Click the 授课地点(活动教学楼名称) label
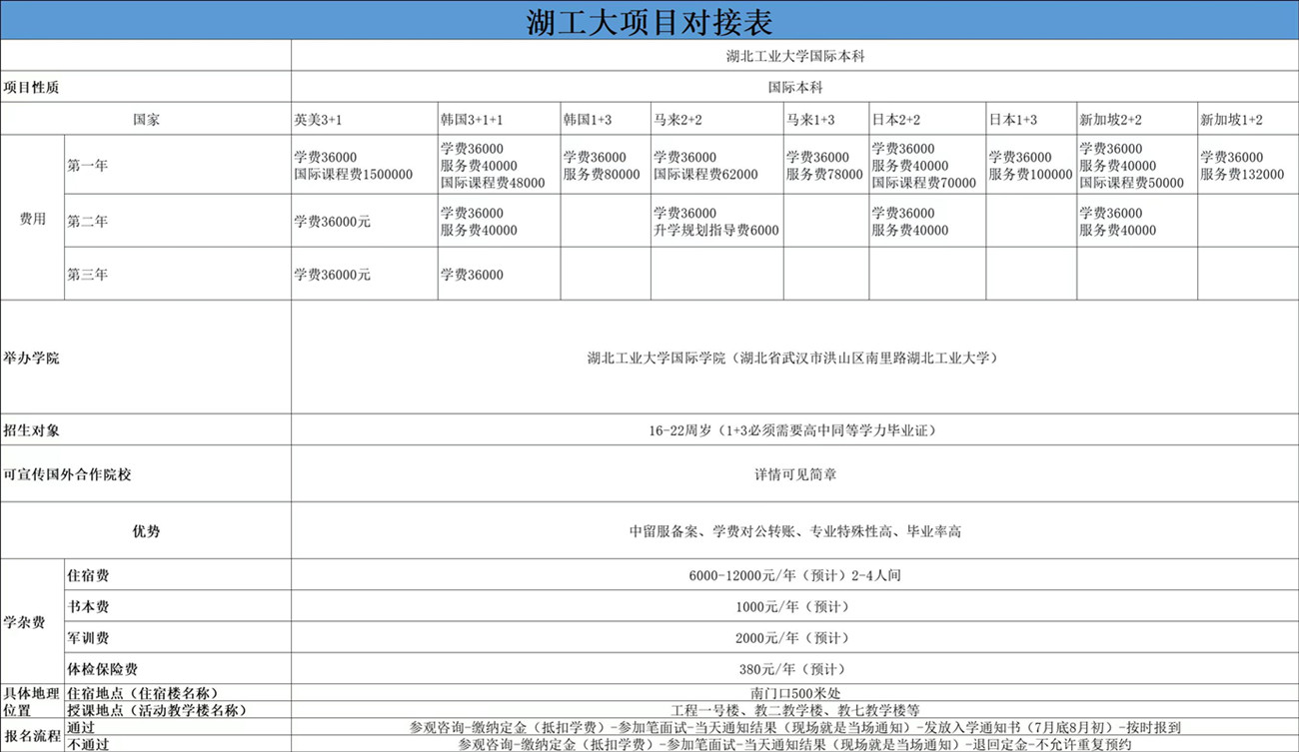 (178, 710)
